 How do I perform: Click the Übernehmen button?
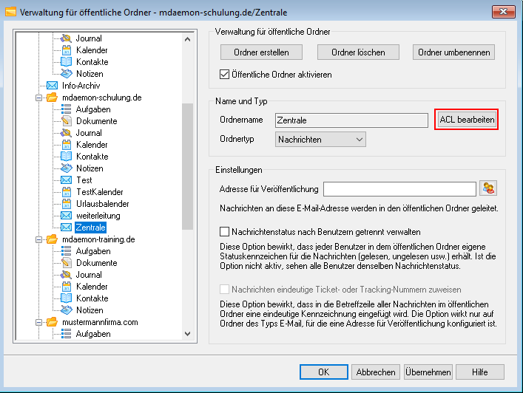[428, 372]
